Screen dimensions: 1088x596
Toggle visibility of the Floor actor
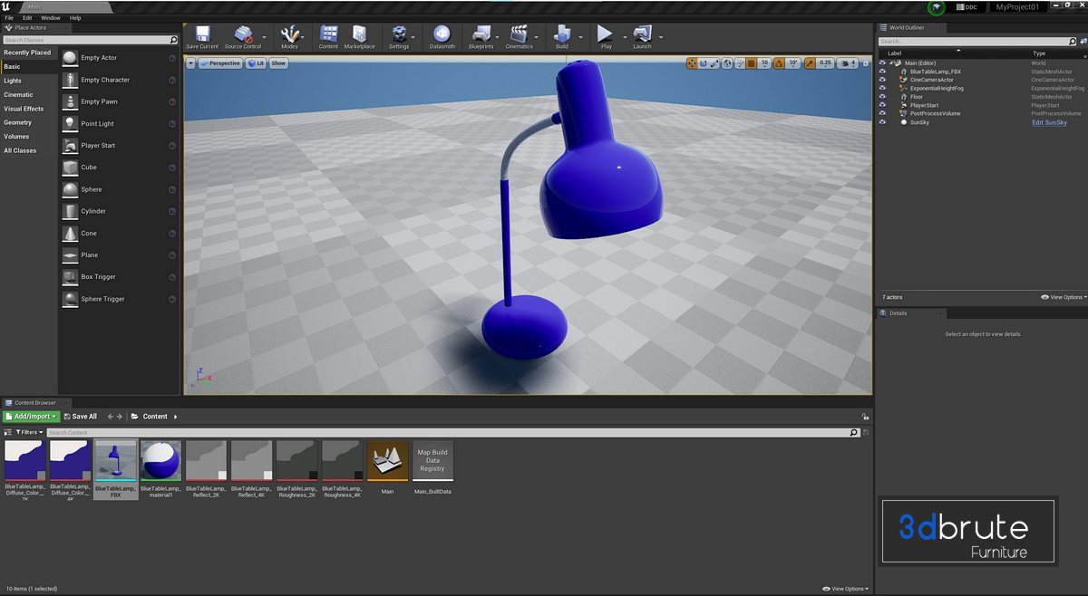tap(883, 97)
